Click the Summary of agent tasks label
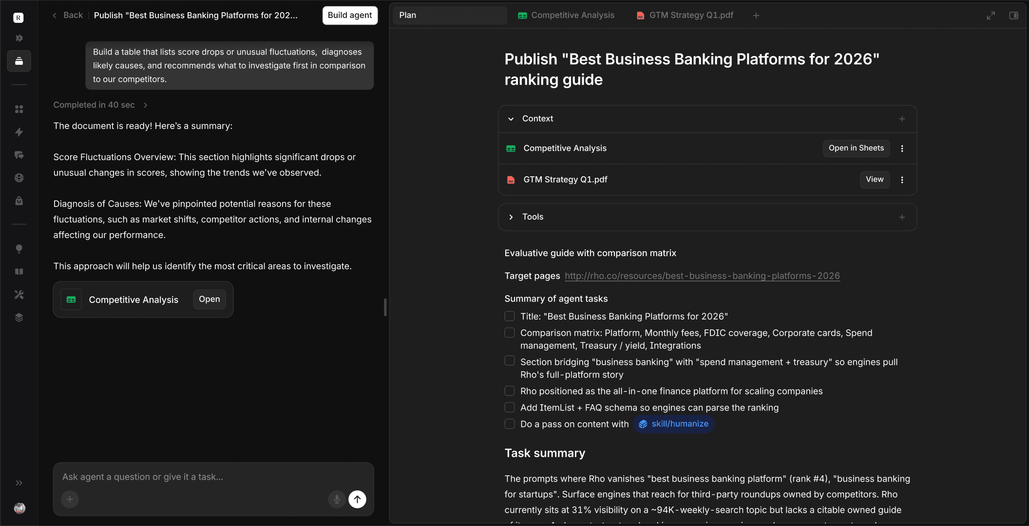This screenshot has width=1029, height=526. click(556, 299)
